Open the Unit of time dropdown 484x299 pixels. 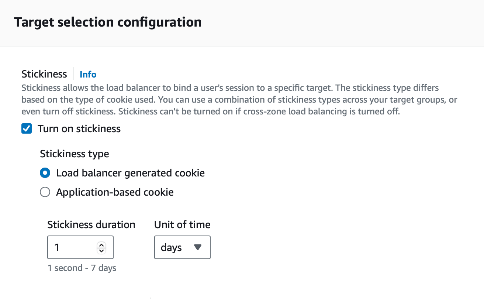coord(182,247)
